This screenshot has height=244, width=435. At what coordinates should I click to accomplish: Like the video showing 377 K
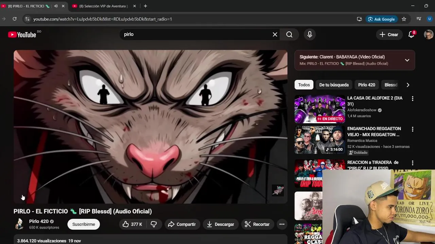(132, 224)
